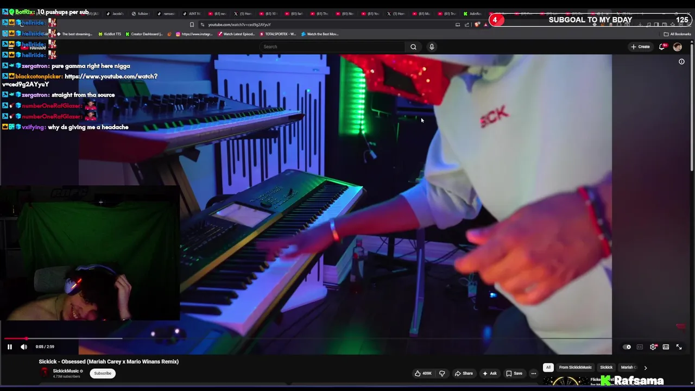Click the Ask button
695x391 pixels.
490,374
